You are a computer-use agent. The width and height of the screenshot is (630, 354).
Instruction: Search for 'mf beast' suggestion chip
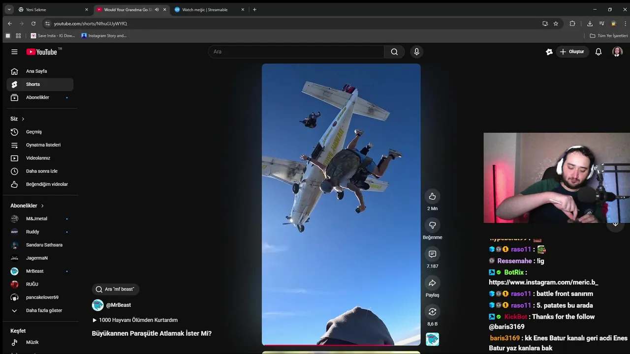point(115,289)
